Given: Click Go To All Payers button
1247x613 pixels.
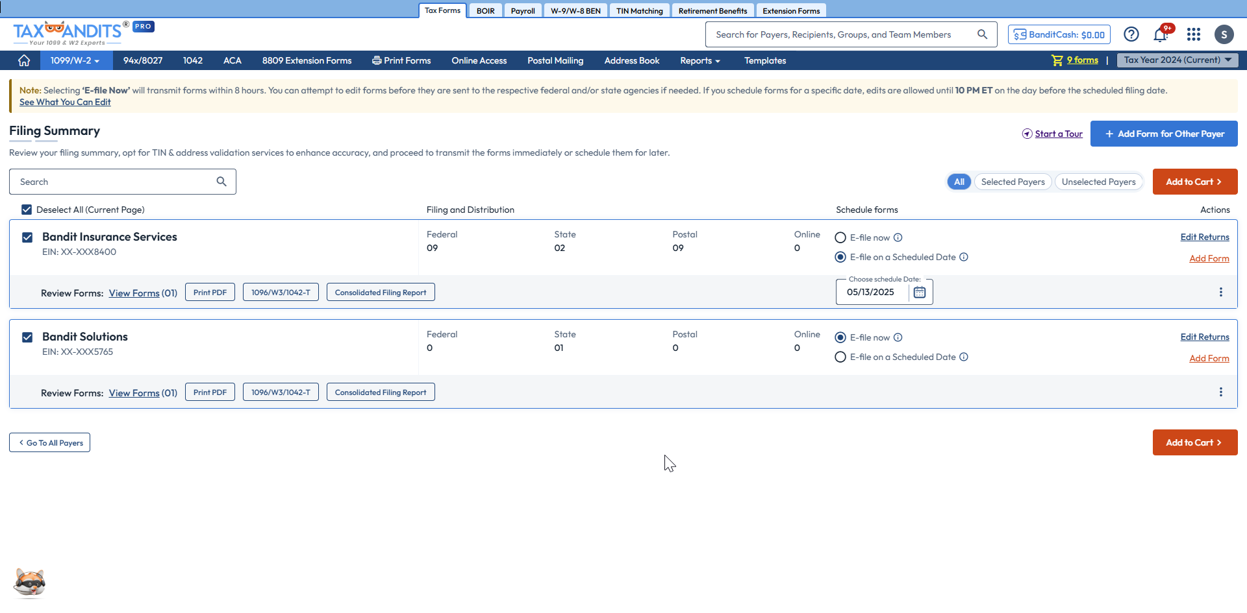Looking at the screenshot, I should click(x=49, y=442).
